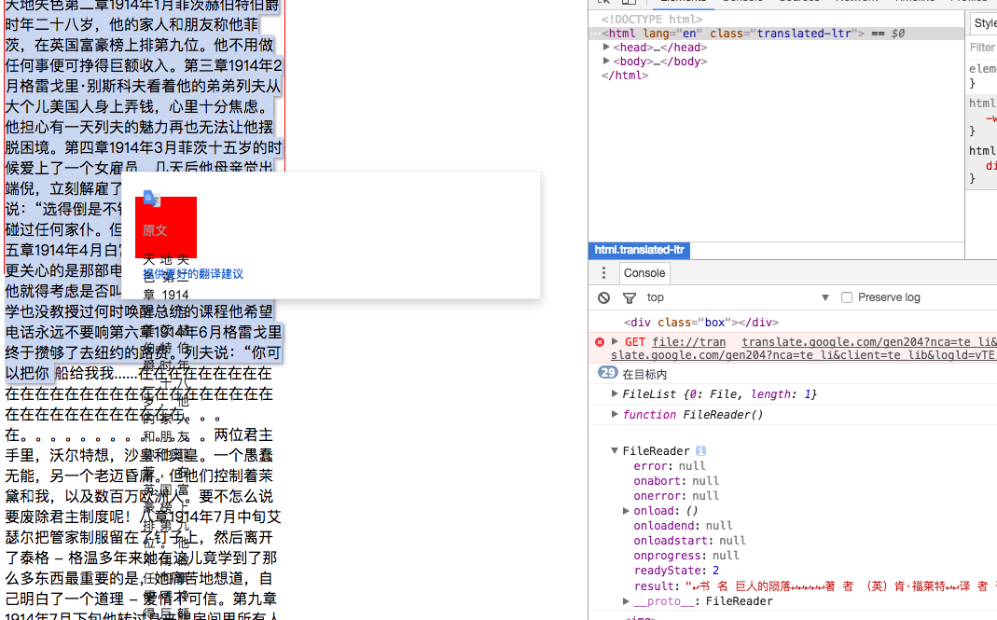Image resolution: width=997 pixels, height=620 pixels.
Task: Expand the __proto__ entry of FileReader
Action: click(626, 600)
